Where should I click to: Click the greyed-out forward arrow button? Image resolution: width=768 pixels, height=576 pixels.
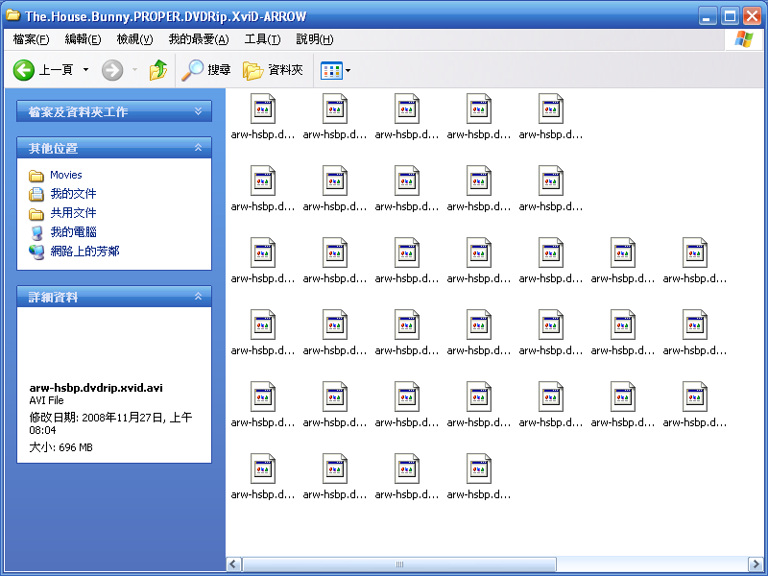click(112, 70)
